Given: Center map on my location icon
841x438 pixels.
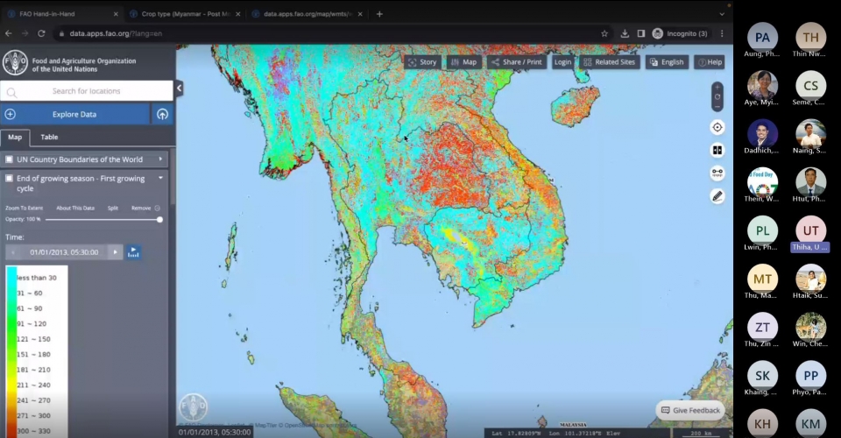Looking at the screenshot, I should pos(717,127).
